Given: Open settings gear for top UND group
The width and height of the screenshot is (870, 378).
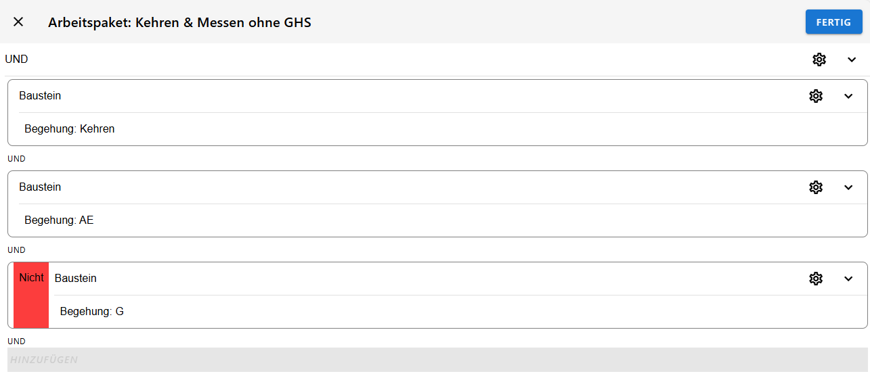Looking at the screenshot, I should tap(819, 60).
